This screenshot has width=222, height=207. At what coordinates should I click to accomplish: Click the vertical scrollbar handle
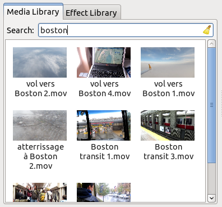tap(211, 105)
